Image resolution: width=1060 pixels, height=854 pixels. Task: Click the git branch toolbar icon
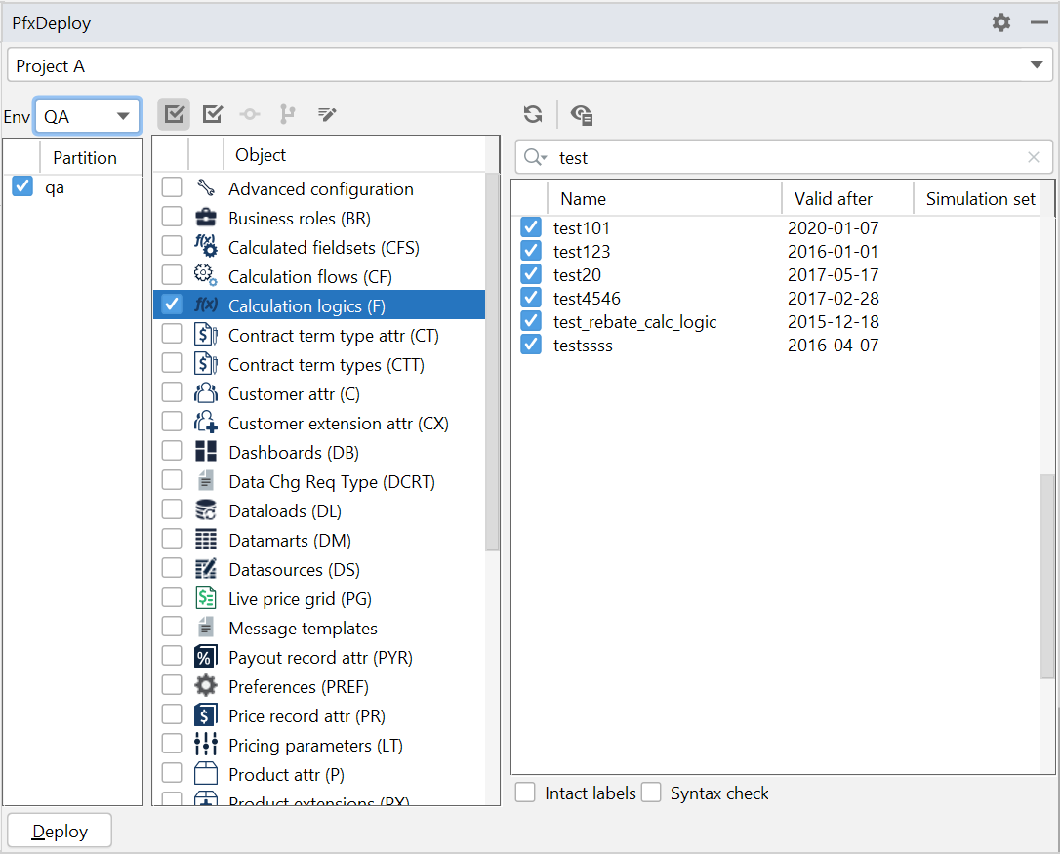287,114
